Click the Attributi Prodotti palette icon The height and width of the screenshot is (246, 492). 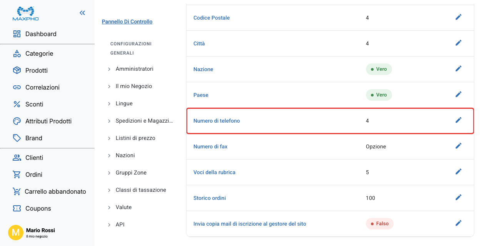(17, 121)
